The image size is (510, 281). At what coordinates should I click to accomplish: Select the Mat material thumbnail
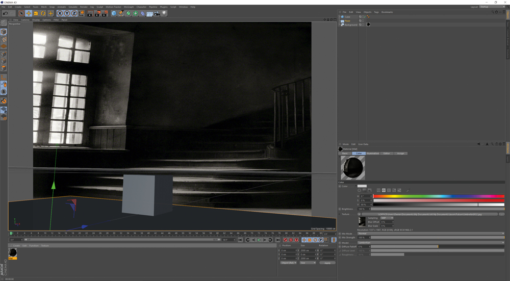tap(13, 253)
